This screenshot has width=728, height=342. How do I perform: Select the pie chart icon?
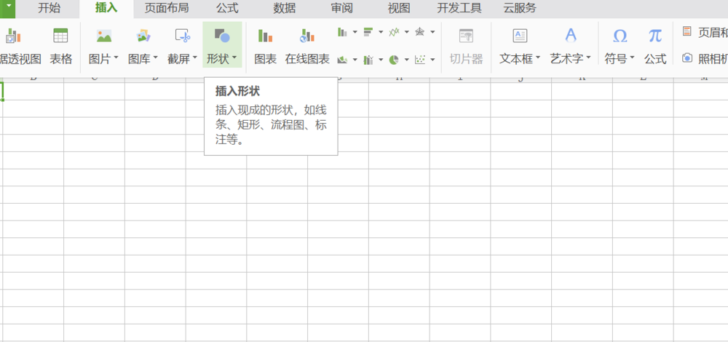point(394,60)
